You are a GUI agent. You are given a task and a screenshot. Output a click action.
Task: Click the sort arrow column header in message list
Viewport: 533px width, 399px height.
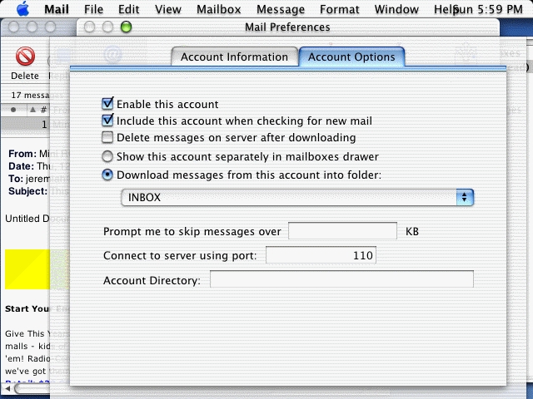pyautogui.click(x=32, y=110)
